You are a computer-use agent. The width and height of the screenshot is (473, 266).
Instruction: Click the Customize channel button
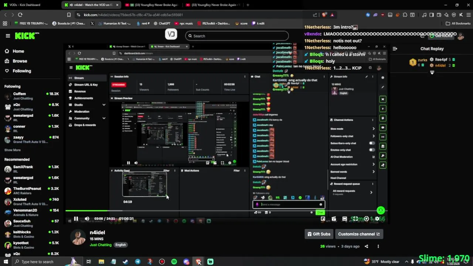point(359,234)
